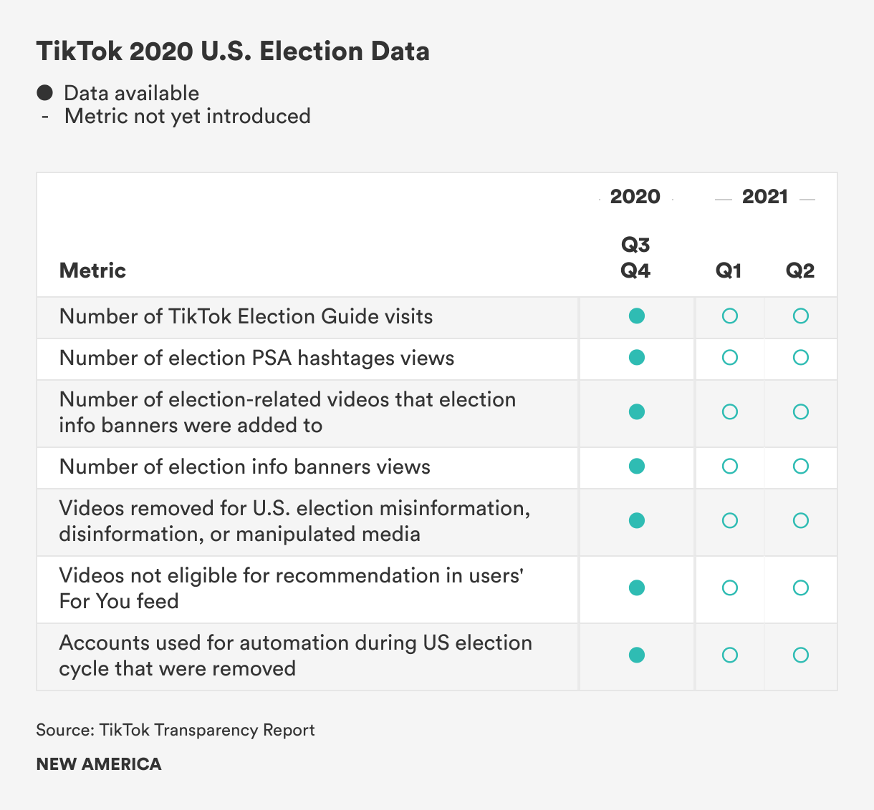Click the black 'Data available' legend dot
This screenshot has height=810, width=874.
tap(45, 93)
